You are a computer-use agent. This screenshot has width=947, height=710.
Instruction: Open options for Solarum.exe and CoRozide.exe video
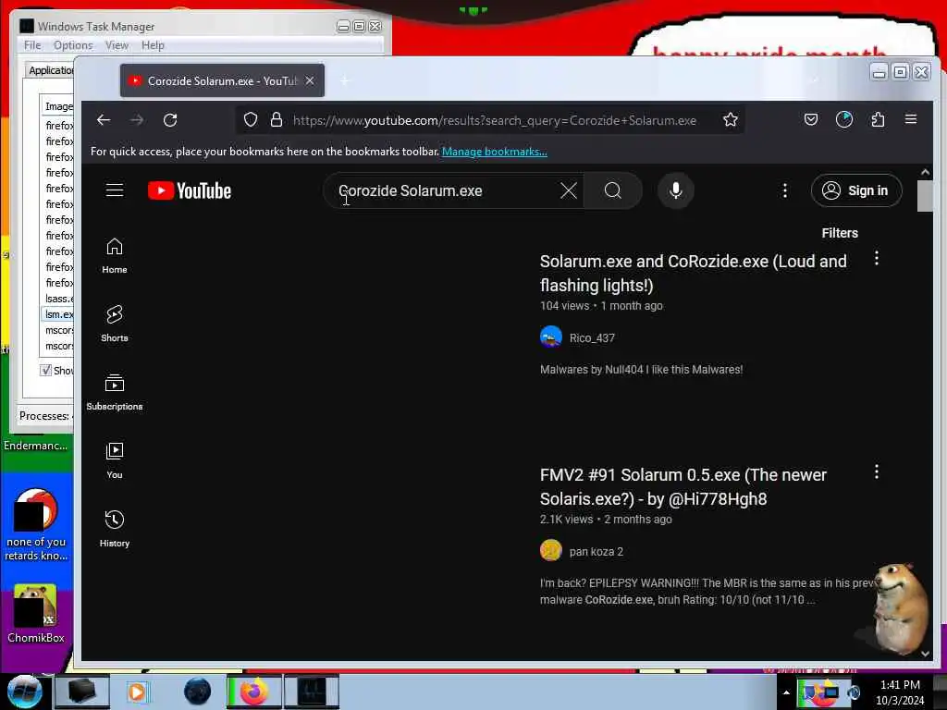(877, 259)
